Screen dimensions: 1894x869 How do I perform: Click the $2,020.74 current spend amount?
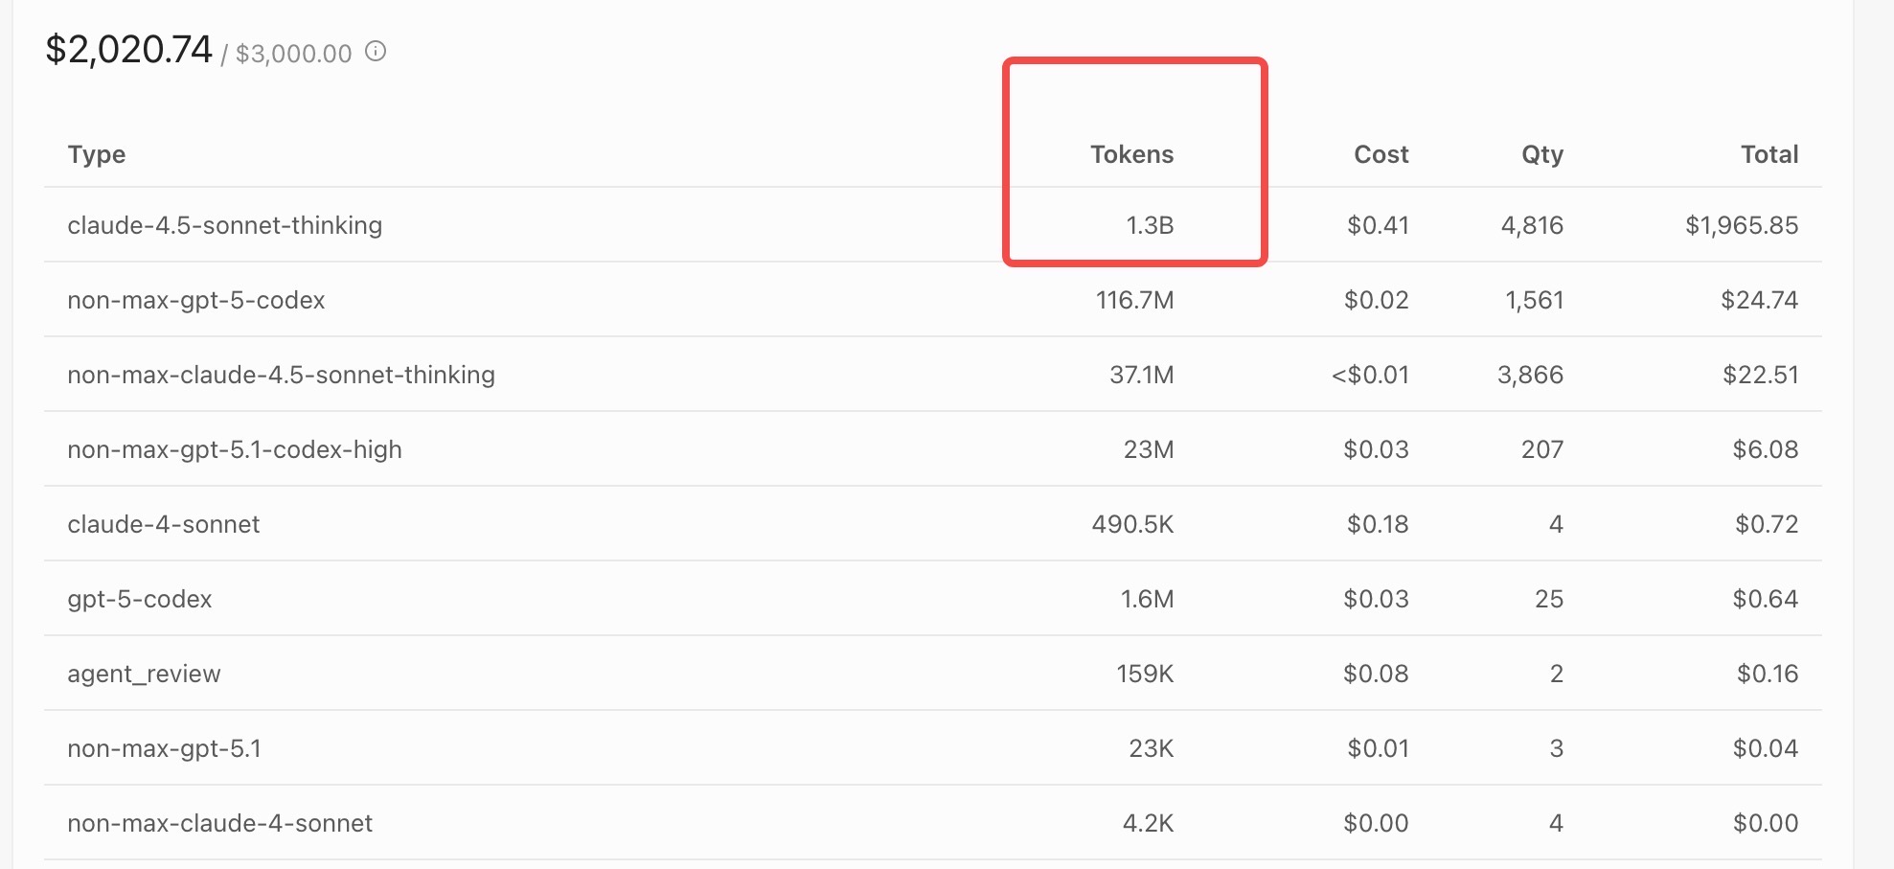pos(129,50)
